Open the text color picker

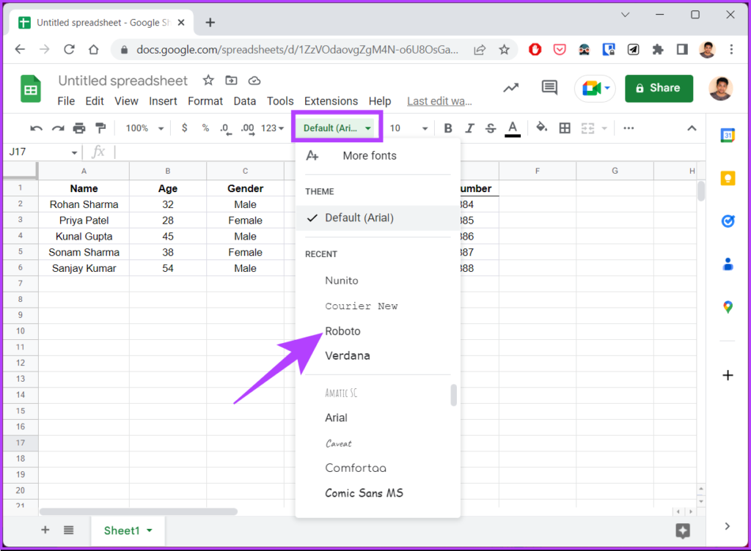coord(513,128)
